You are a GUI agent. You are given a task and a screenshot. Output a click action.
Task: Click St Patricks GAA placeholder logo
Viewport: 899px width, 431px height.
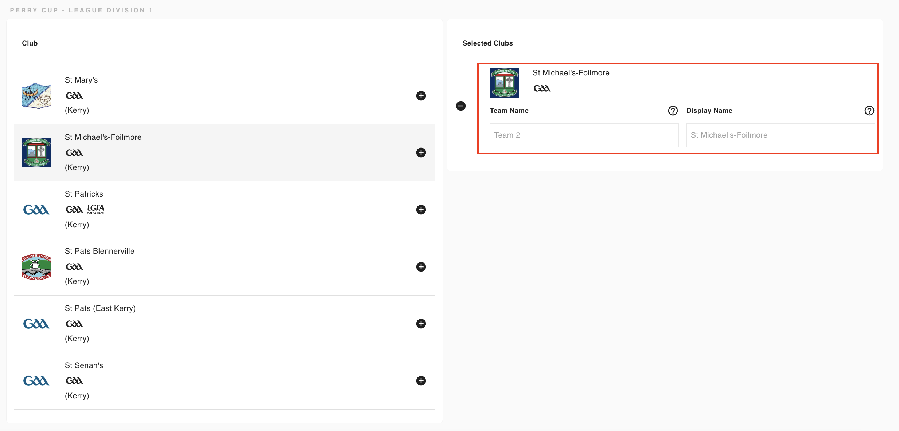[36, 210]
